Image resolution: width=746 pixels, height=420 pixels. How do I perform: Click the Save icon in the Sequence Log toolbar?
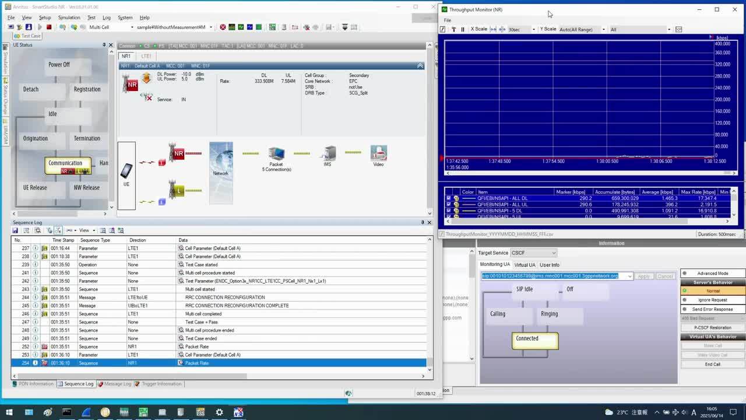point(15,230)
